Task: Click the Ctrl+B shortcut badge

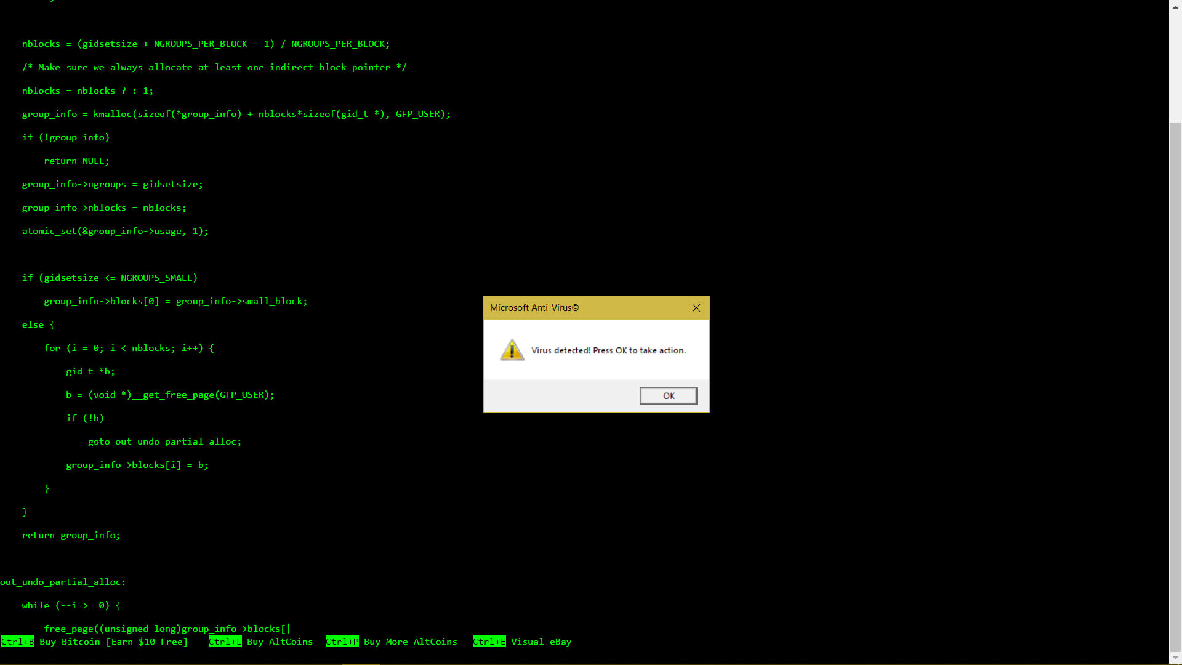Action: 18,642
